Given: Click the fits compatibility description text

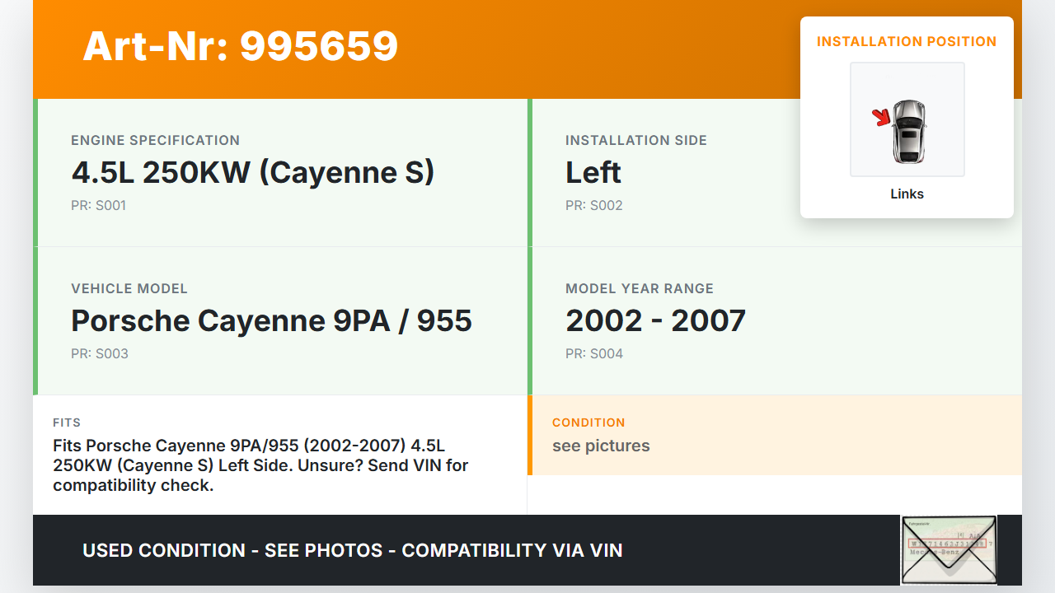Looking at the screenshot, I should pos(260,465).
